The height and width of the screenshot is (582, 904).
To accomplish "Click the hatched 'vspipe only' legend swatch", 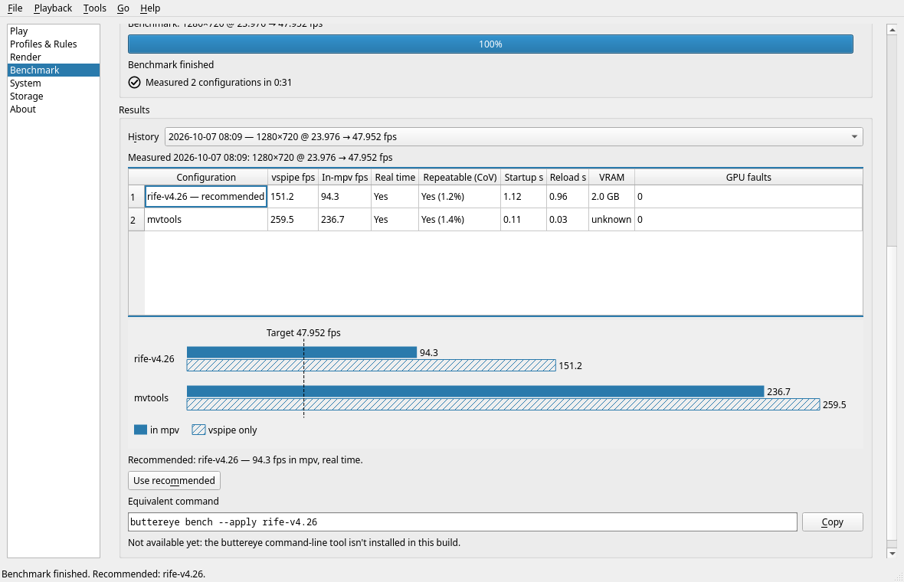I will 198,430.
